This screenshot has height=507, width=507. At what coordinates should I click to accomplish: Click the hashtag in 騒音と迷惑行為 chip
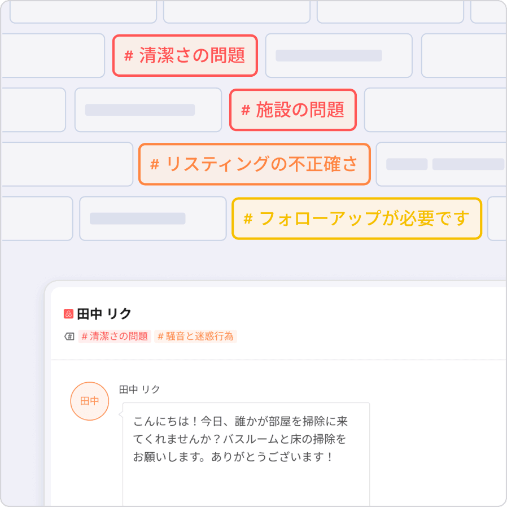pos(160,336)
